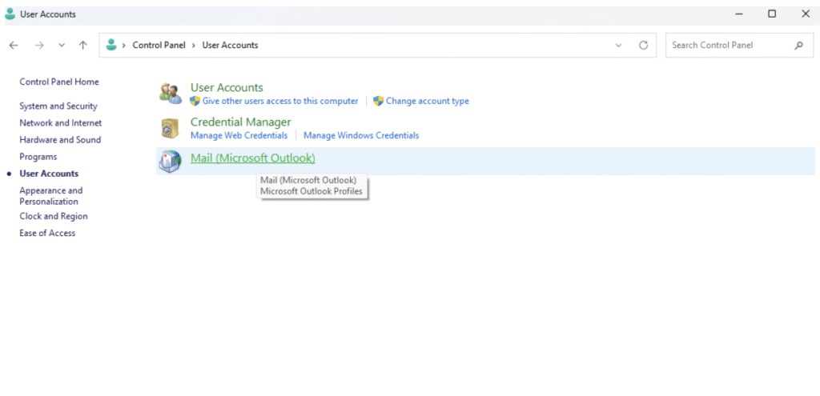Image resolution: width=820 pixels, height=396 pixels.
Task: Click Change account type link
Action: [428, 101]
